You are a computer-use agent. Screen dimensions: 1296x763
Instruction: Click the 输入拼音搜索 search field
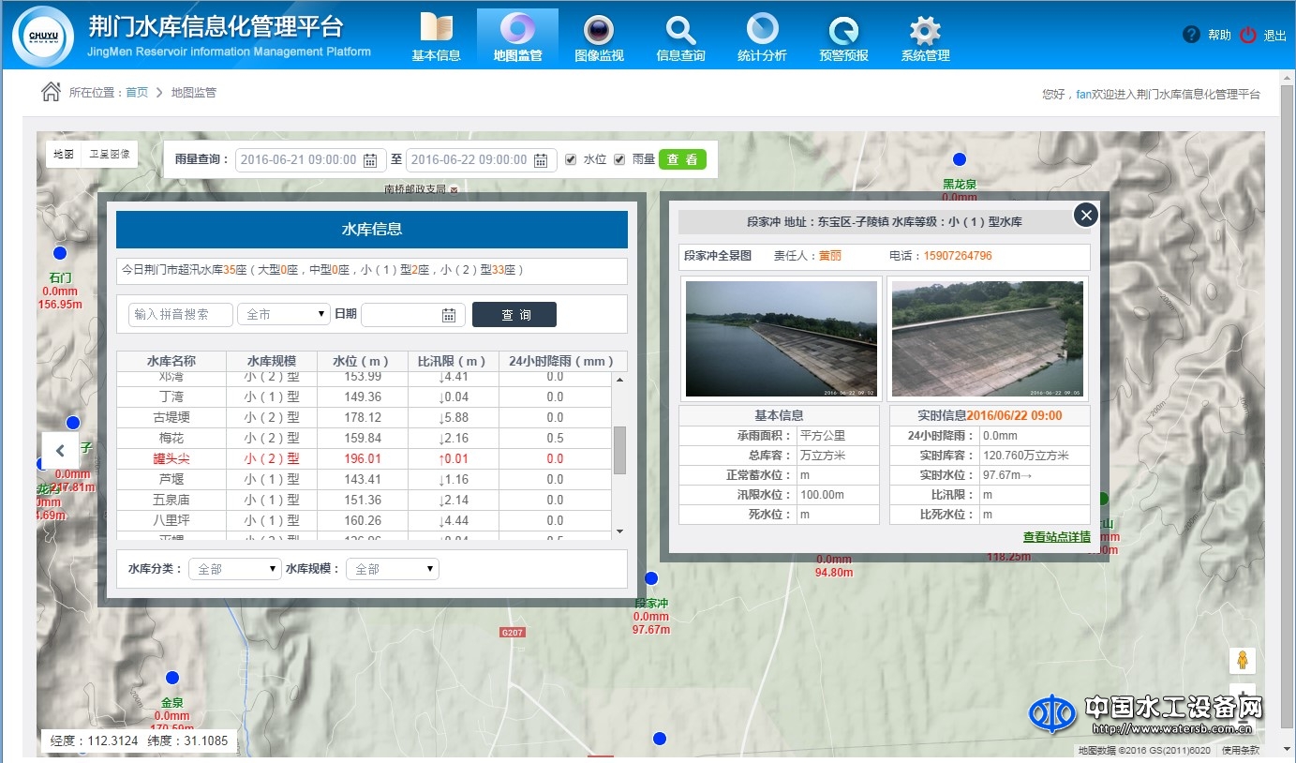click(x=180, y=315)
